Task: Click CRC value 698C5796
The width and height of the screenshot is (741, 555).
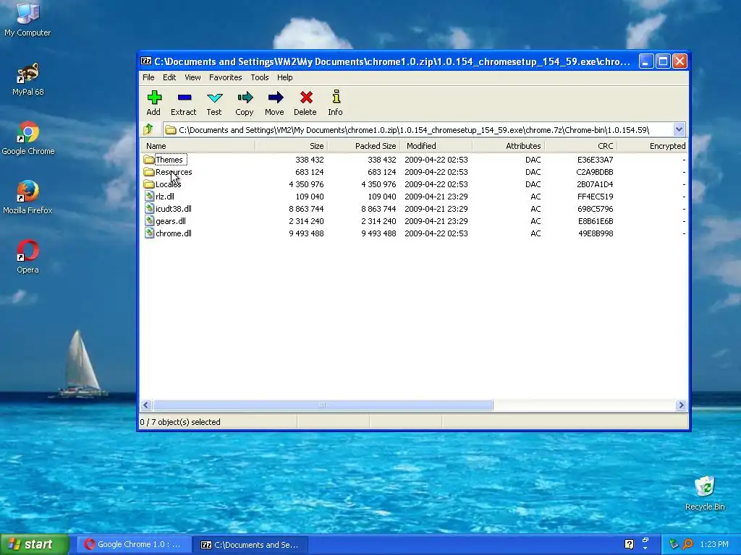Action: tap(595, 209)
